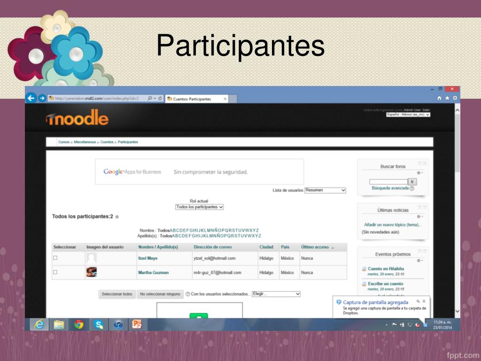Open Itzel Maye's profile link

point(148,259)
